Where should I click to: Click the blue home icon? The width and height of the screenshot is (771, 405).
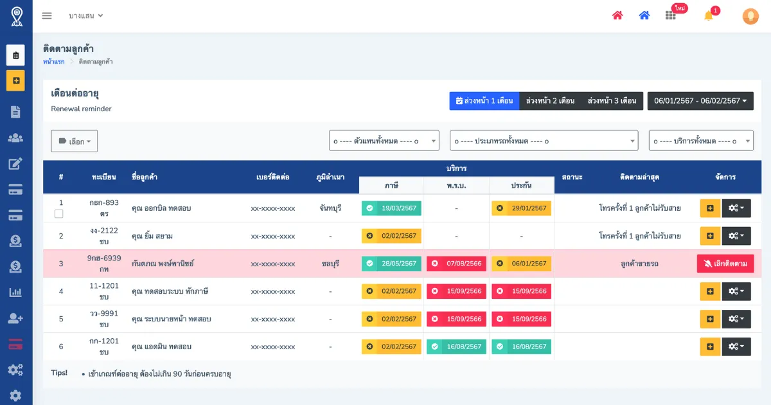click(644, 15)
